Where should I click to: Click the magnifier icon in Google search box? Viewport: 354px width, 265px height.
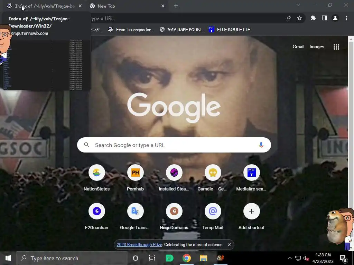pos(87,145)
